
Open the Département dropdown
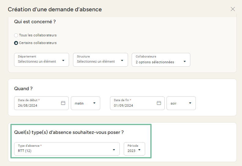[x=42, y=60]
